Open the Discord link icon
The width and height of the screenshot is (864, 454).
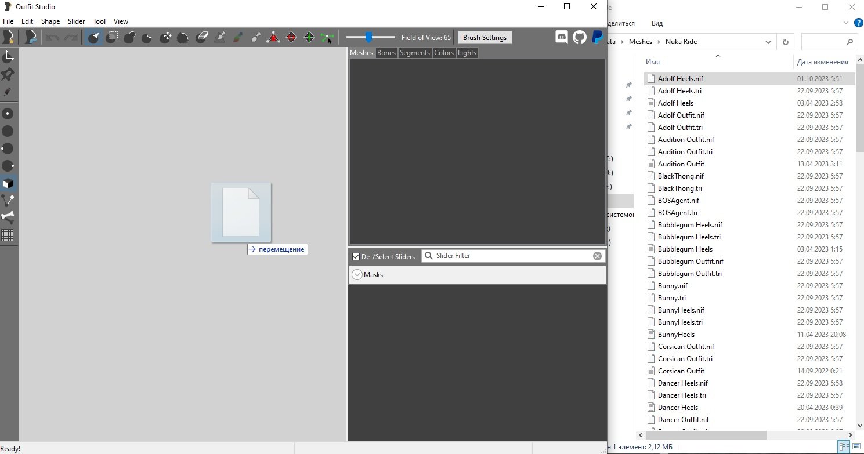coord(562,38)
